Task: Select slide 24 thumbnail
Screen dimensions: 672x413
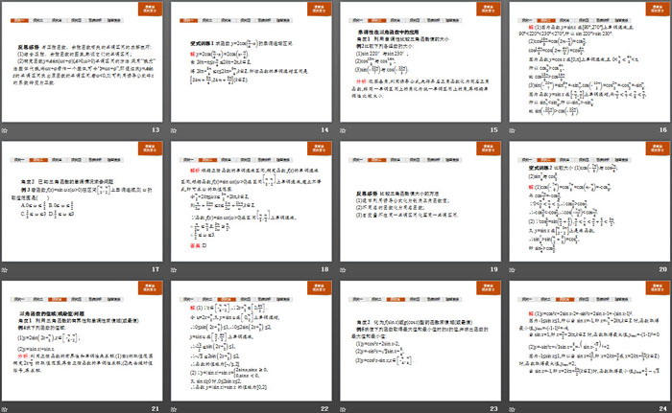Action: pos(589,340)
